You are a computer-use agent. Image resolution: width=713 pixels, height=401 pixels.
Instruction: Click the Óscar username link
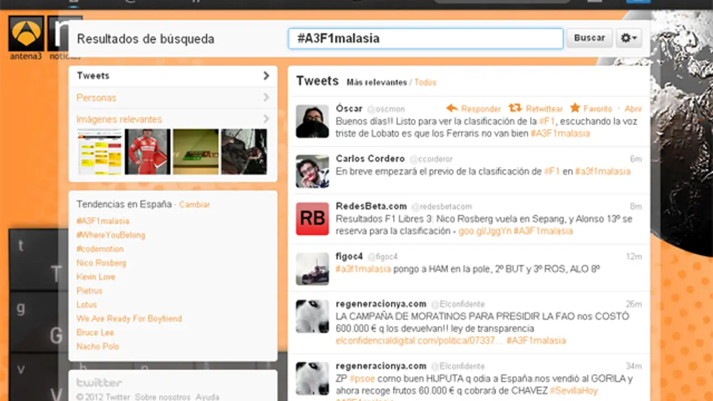coord(349,109)
